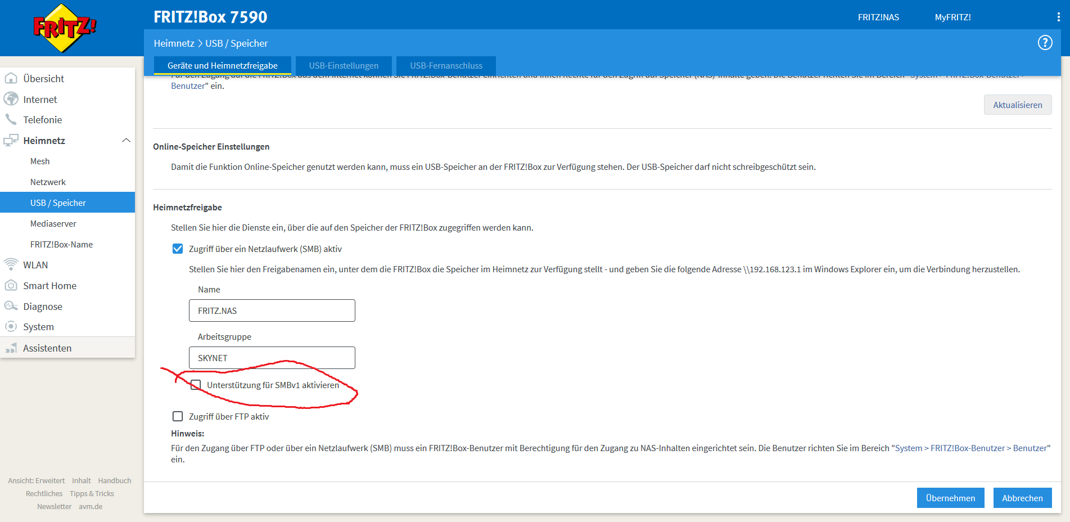Image resolution: width=1070 pixels, height=522 pixels.
Task: Open FRITZ!NAS link in header
Action: (x=878, y=17)
